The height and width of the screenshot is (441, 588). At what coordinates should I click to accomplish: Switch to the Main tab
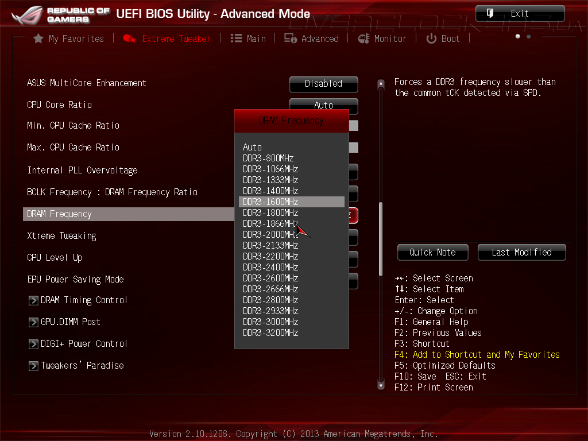click(x=248, y=38)
